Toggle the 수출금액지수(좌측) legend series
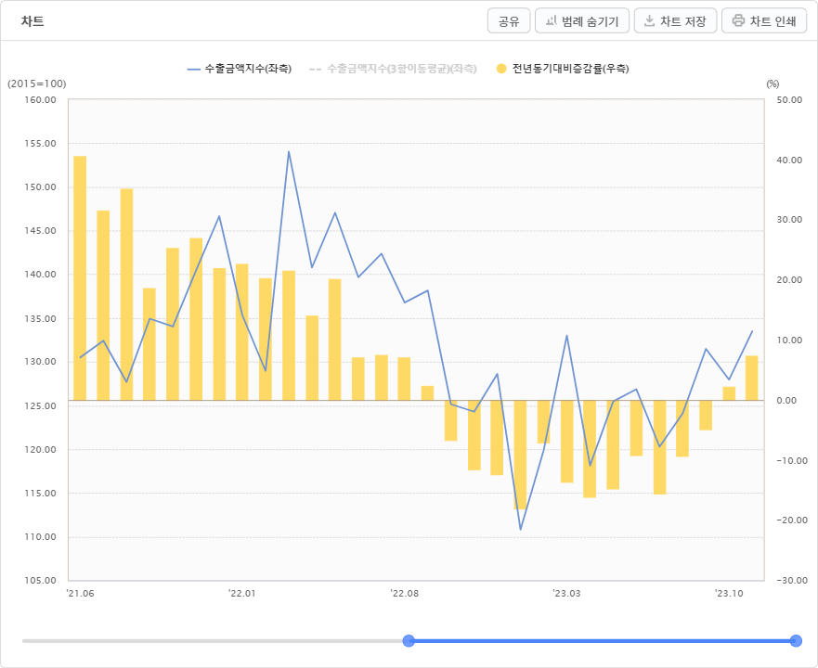 tap(240, 69)
